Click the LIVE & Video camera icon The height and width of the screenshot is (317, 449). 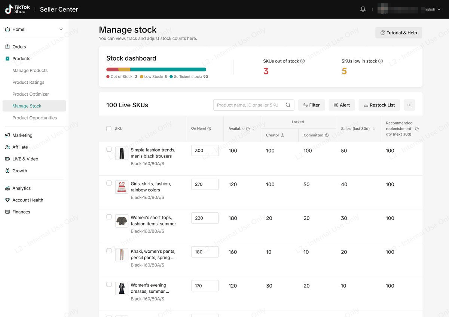click(x=7, y=159)
